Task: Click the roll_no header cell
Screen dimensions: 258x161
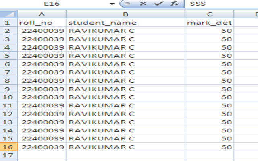Action: point(42,23)
